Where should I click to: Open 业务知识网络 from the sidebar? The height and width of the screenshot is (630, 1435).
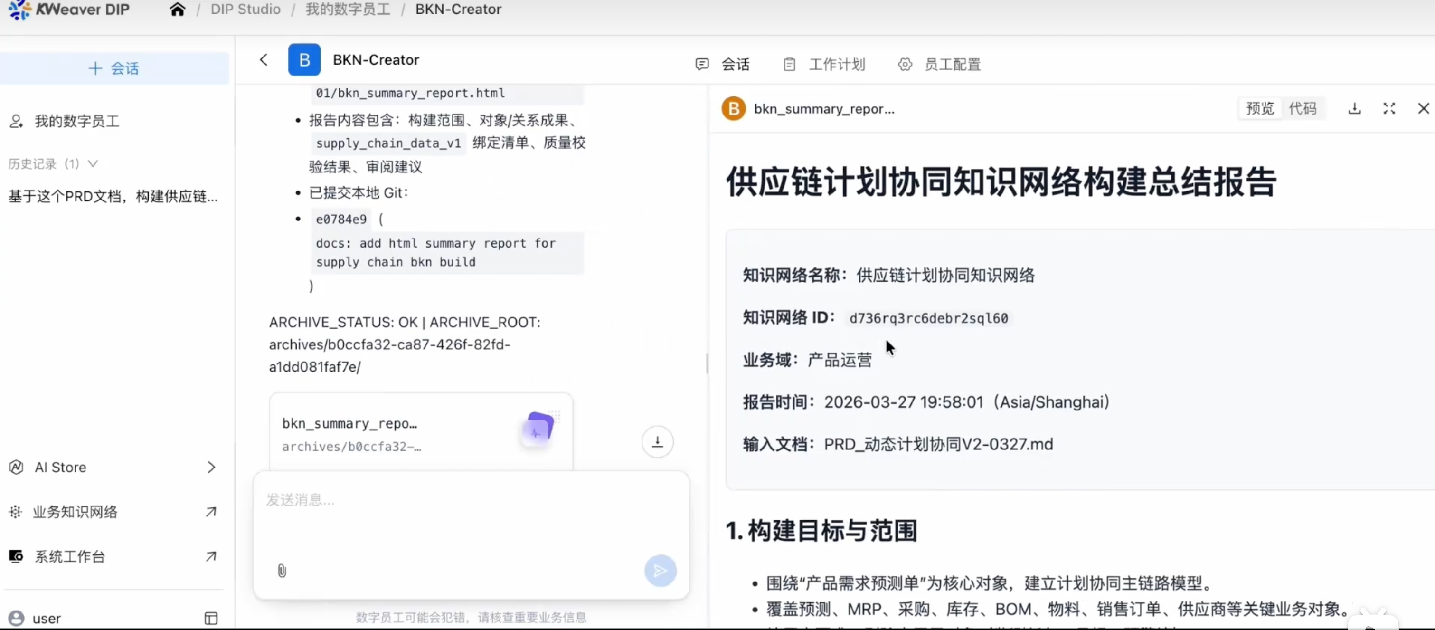pos(75,511)
